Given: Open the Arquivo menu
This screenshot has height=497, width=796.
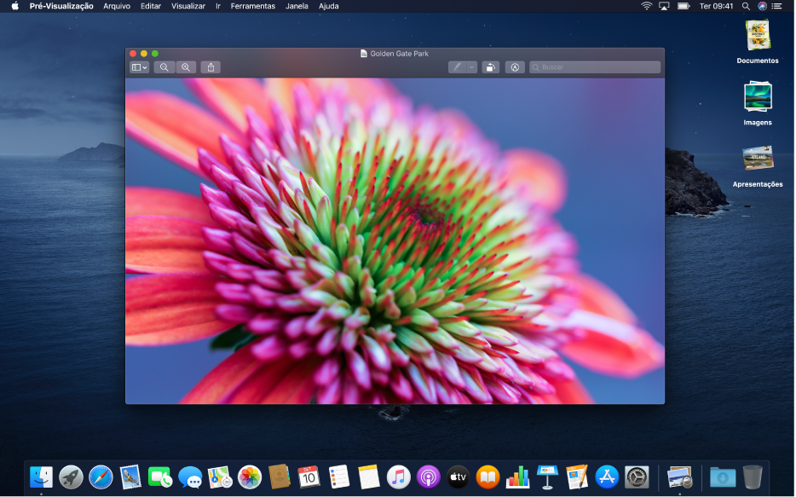Looking at the screenshot, I should coord(116,6).
